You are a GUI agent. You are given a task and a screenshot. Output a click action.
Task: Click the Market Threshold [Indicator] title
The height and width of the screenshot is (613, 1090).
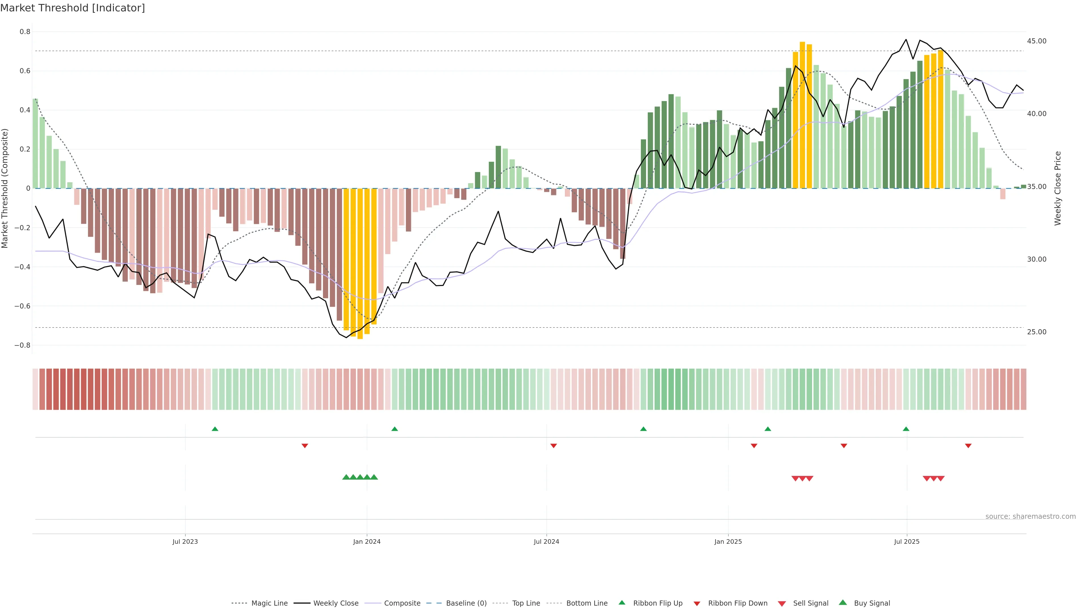coord(72,8)
